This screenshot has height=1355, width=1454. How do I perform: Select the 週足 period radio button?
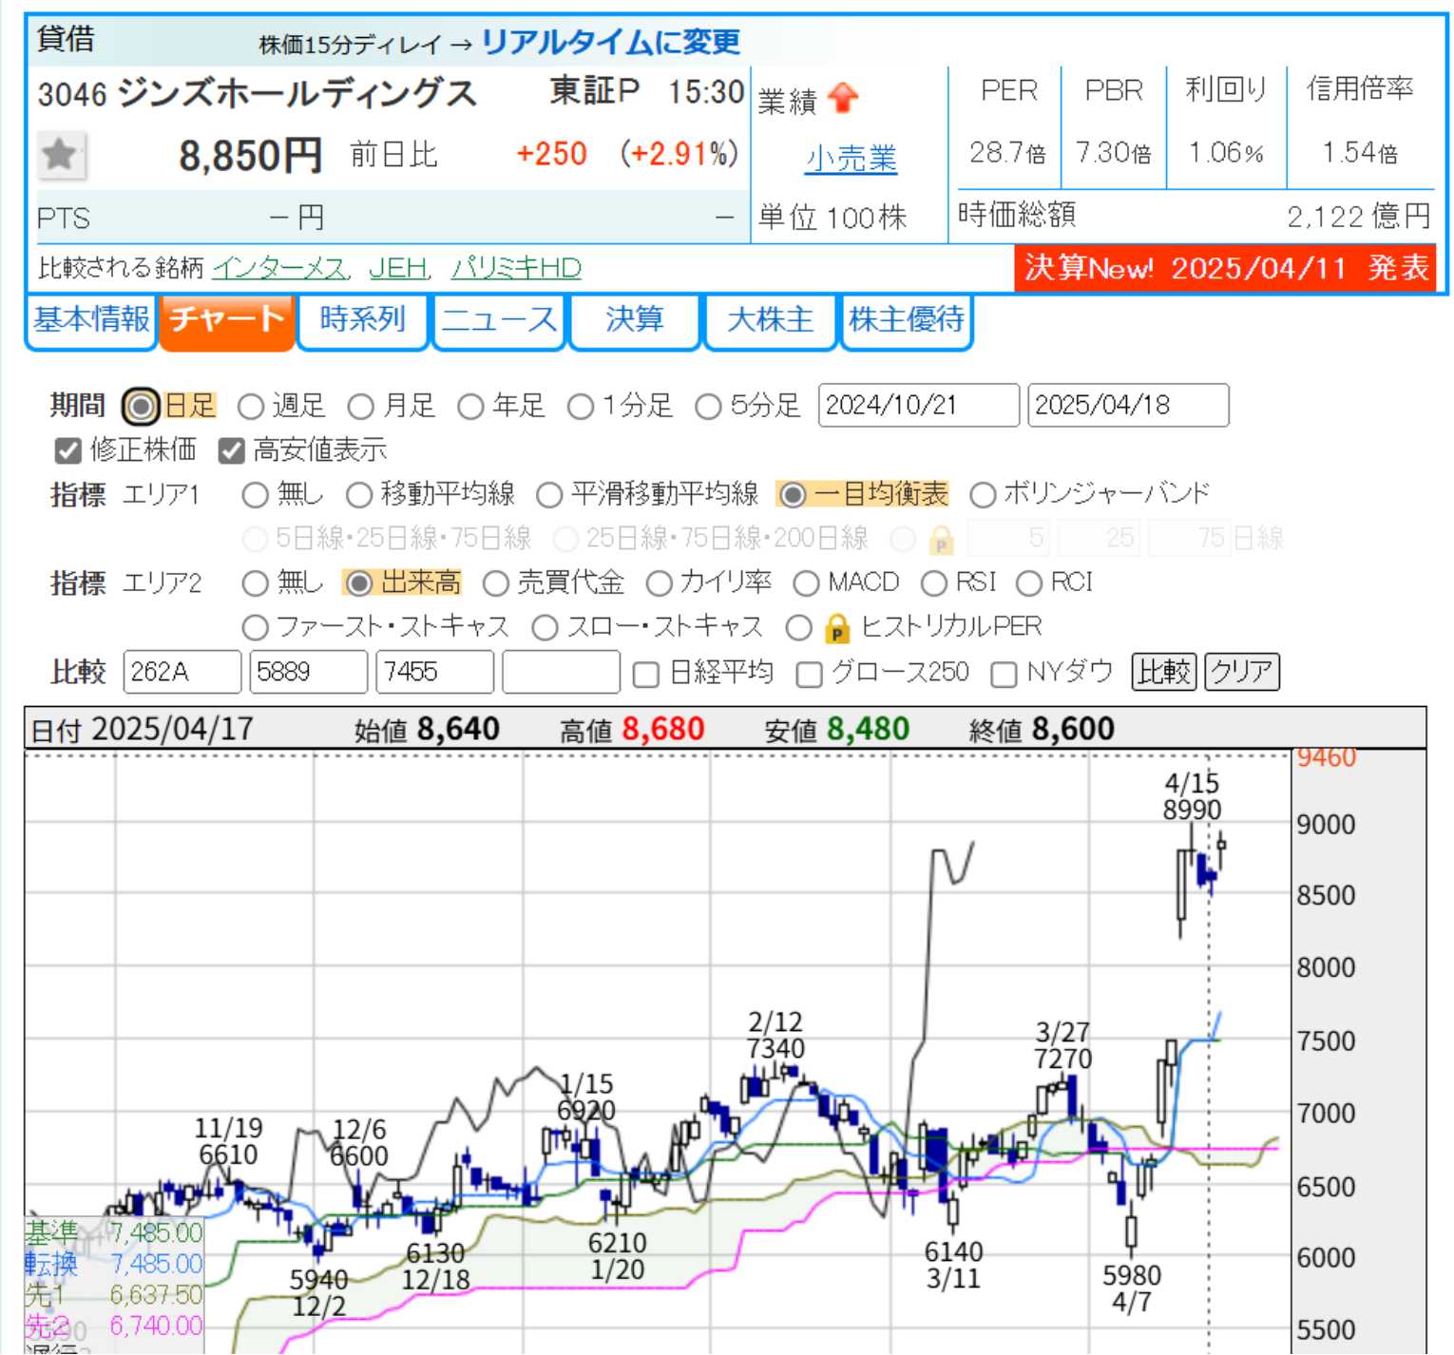coord(251,408)
